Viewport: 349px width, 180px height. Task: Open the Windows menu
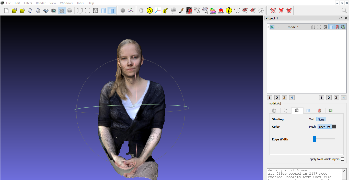pos(66,3)
